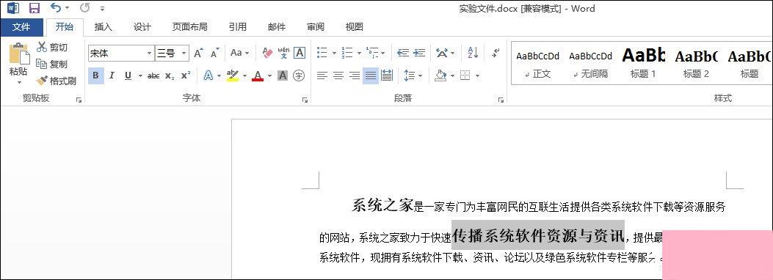The width and height of the screenshot is (773, 280).
Task: Switch to the 设计 ribbon tab
Action: point(142,27)
